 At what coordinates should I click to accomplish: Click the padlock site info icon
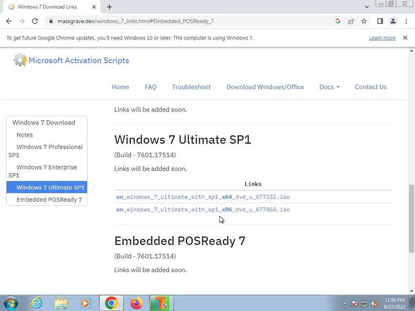tap(51, 21)
